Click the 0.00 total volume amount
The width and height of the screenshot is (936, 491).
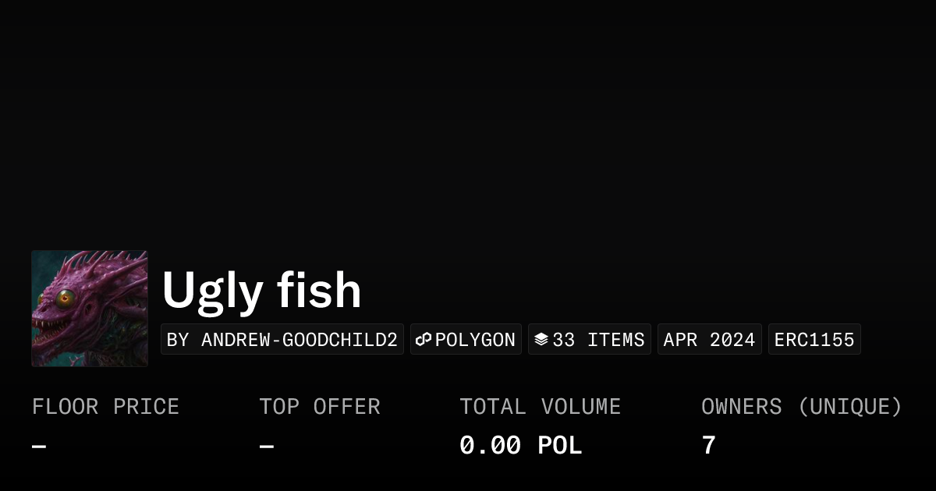tap(490, 446)
